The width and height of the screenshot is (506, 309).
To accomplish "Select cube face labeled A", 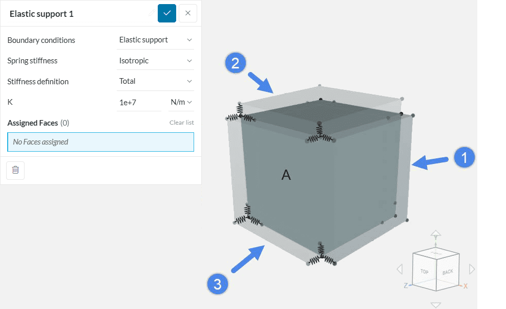I will tap(287, 175).
